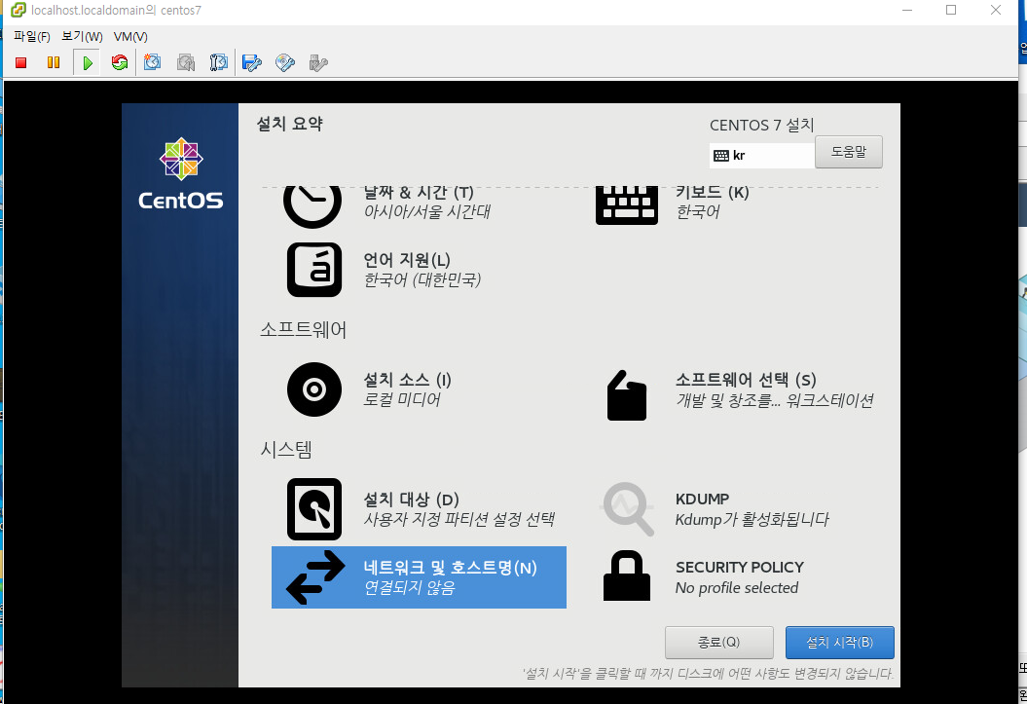Click the 'Kdump가 활성화됩니다' status text
1027x704 pixels.
(752, 519)
